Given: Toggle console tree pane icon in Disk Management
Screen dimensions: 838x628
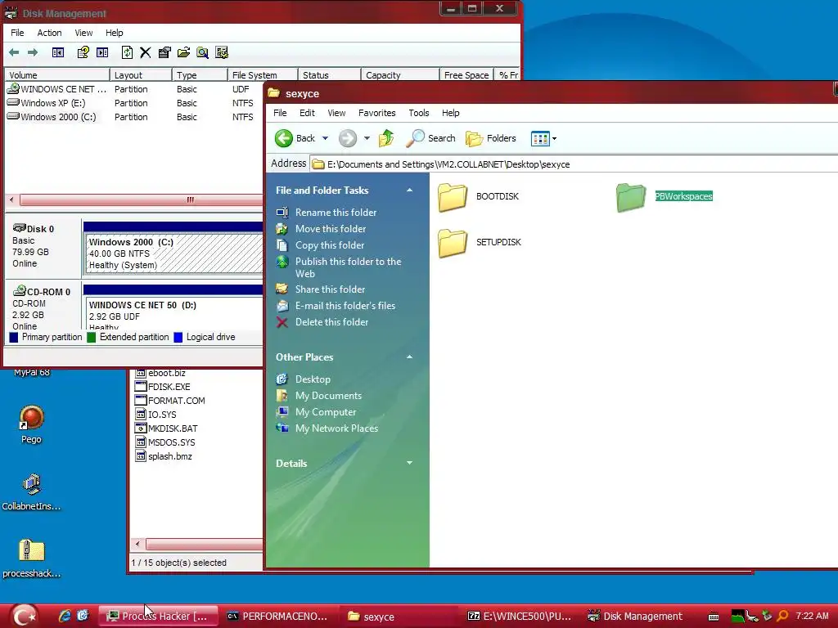Looking at the screenshot, I should 58,52.
